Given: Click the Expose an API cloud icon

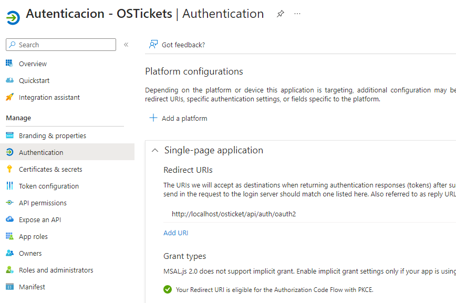Looking at the screenshot, I should (9, 220).
